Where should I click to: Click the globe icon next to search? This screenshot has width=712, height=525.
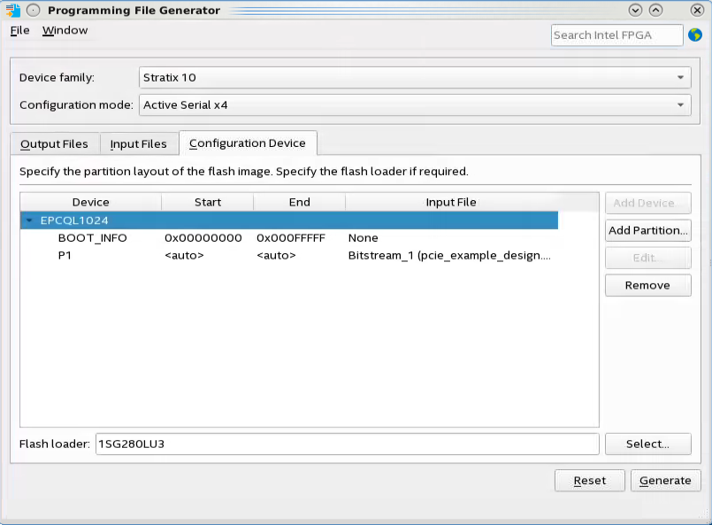(x=695, y=35)
